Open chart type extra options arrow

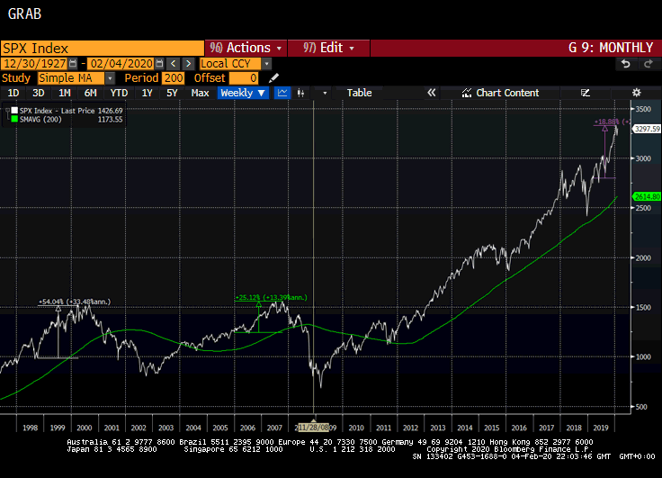(325, 93)
